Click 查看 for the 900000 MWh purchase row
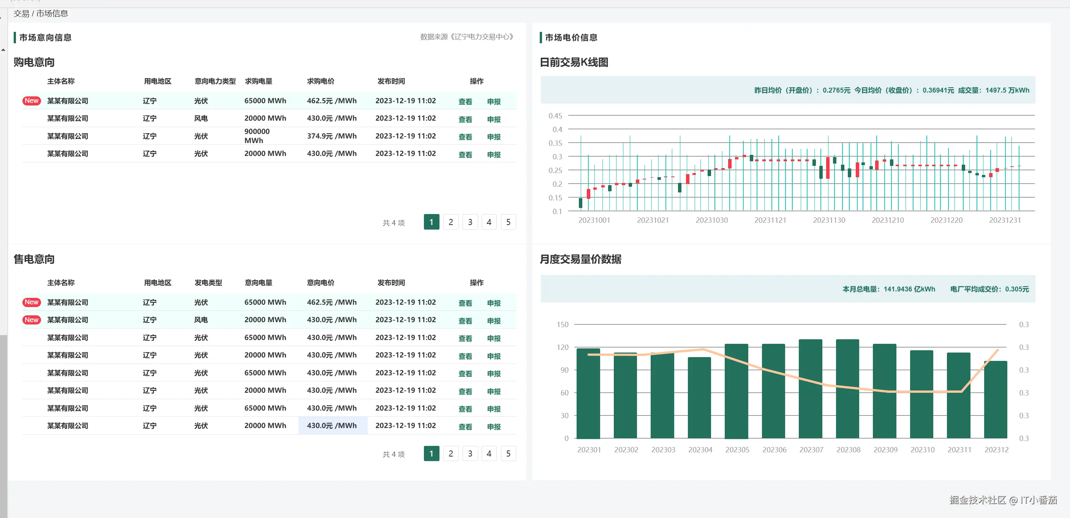The width and height of the screenshot is (1070, 518). (465, 137)
